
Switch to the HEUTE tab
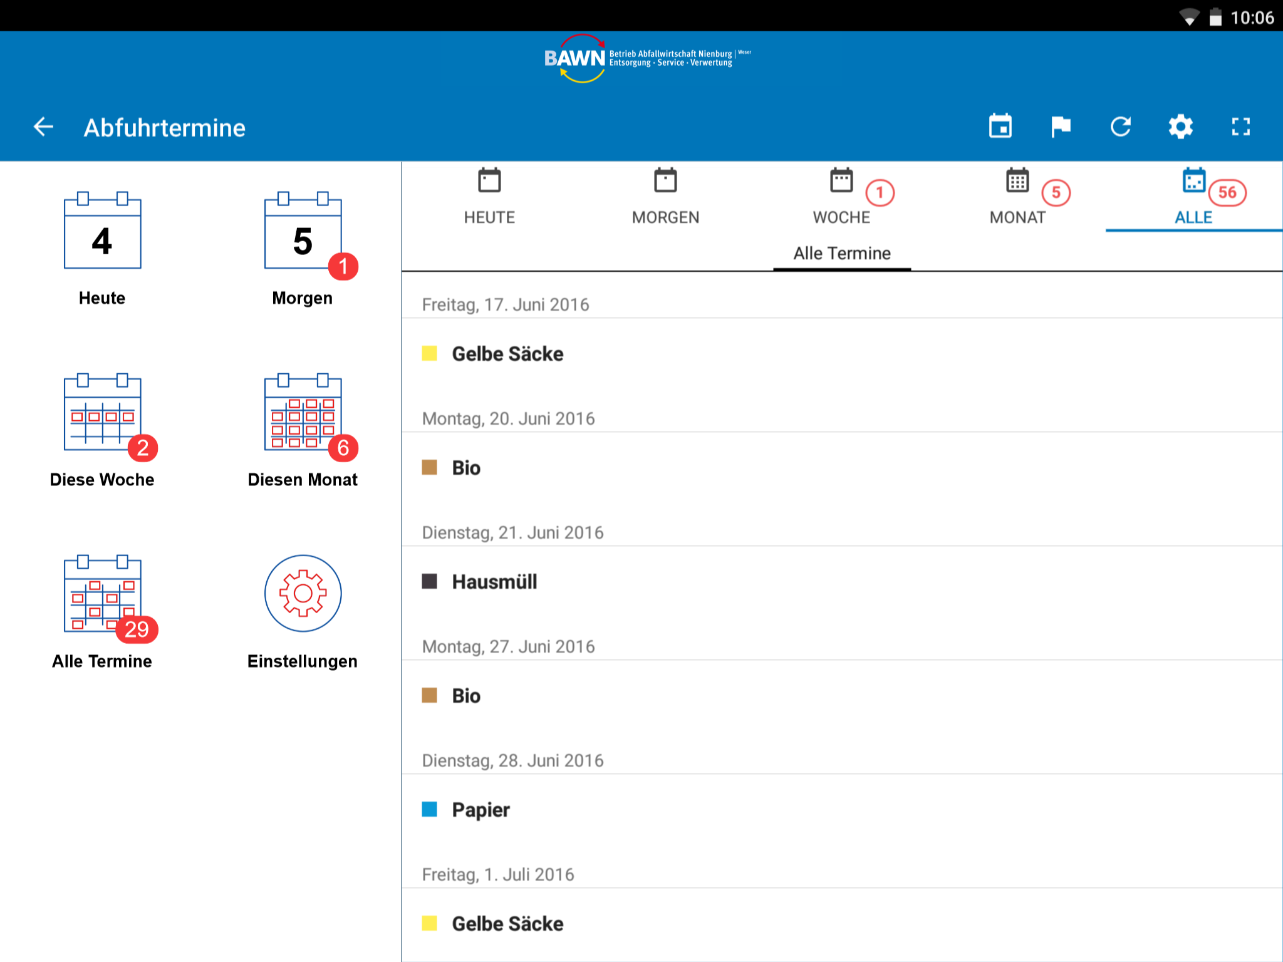pyautogui.click(x=489, y=197)
